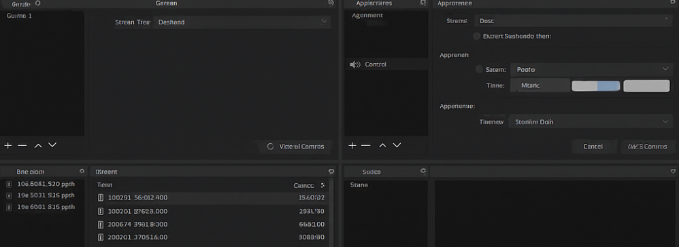This screenshot has width=679, height=247.
Task: Click file icon of 10e.6081_520 ppth
Action: [9, 185]
